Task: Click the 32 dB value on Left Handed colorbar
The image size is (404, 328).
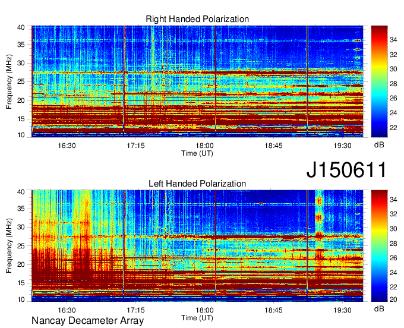Action: pos(393,215)
